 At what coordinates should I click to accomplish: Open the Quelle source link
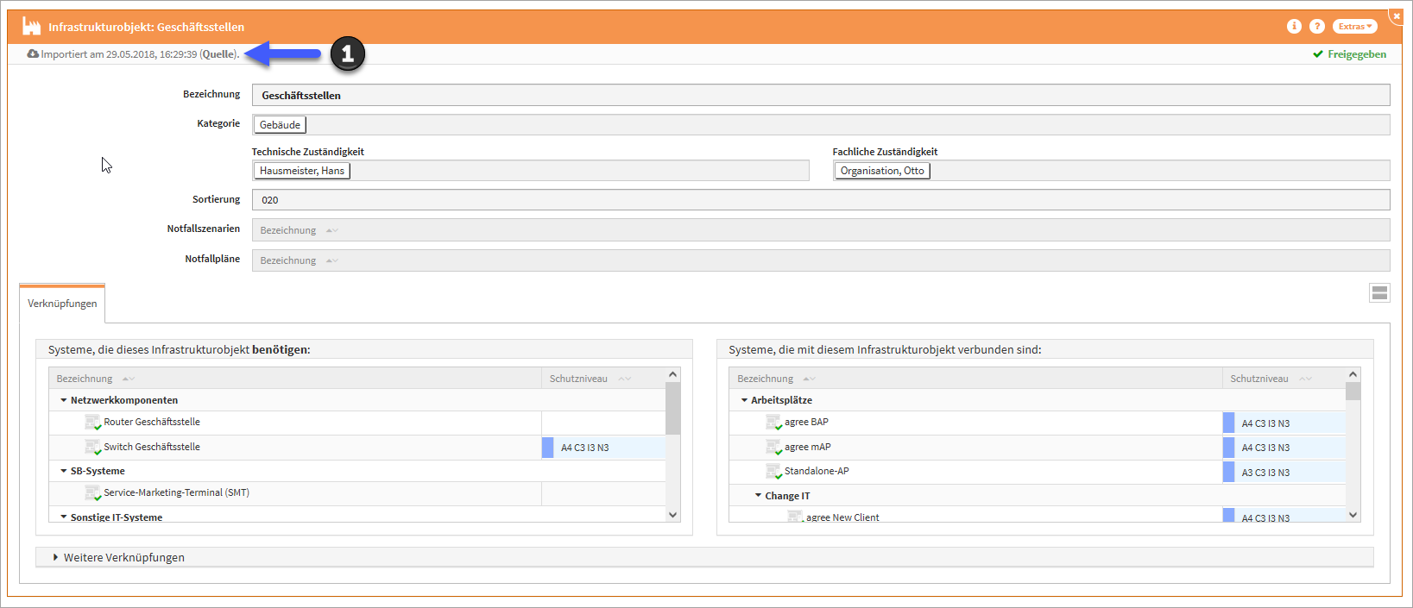(x=218, y=54)
